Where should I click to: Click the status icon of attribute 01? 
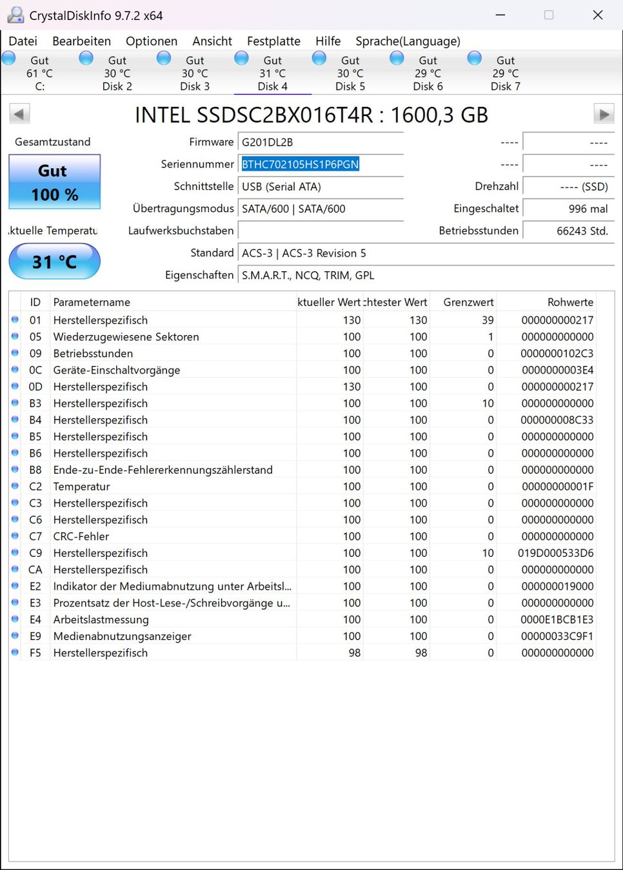tap(15, 320)
